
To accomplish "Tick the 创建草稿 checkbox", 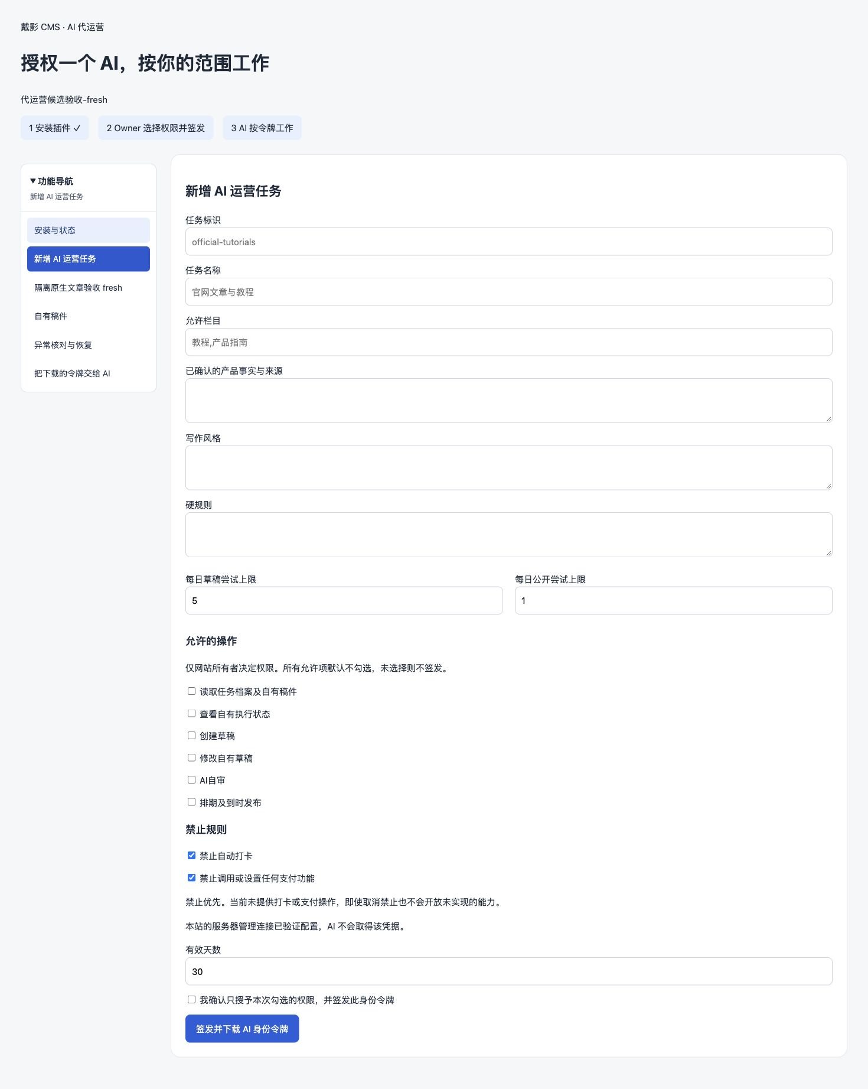I will coord(191,736).
